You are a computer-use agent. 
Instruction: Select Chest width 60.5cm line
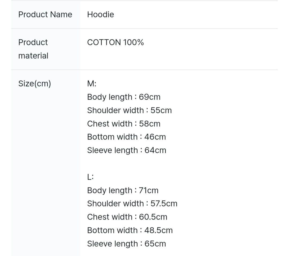point(127,217)
